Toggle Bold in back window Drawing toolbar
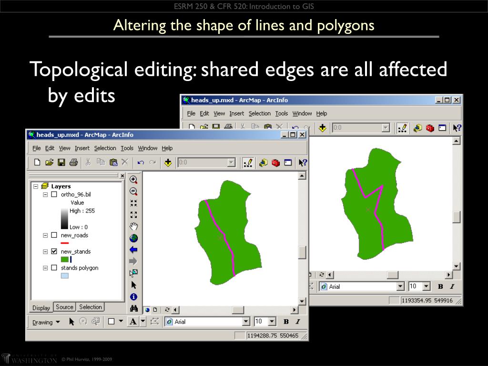 tap(440, 286)
